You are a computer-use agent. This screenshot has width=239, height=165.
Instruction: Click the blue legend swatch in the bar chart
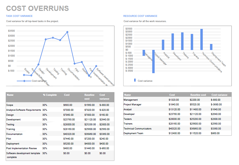point(135,80)
